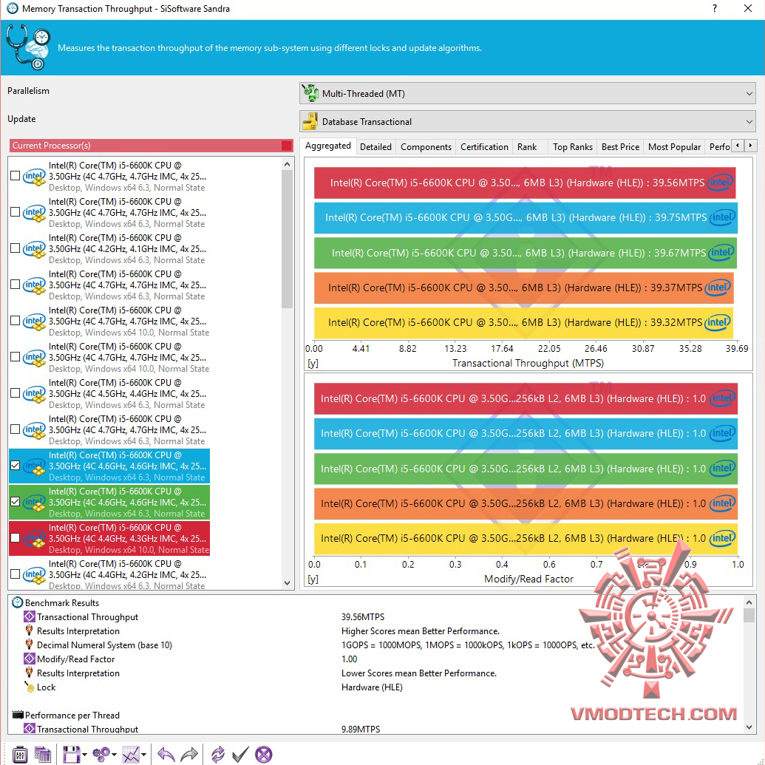
Task: Click the purple Cancel X icon
Action: 263,754
